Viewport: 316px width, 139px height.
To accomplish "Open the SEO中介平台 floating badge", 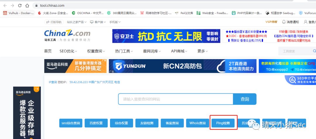I will point(301,80).
